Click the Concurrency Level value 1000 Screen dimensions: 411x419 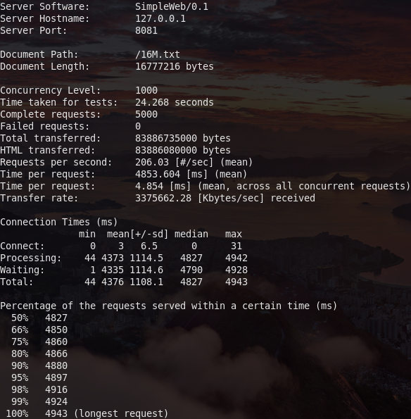(x=146, y=90)
